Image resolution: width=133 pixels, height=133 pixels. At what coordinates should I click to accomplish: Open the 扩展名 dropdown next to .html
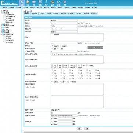81,43
